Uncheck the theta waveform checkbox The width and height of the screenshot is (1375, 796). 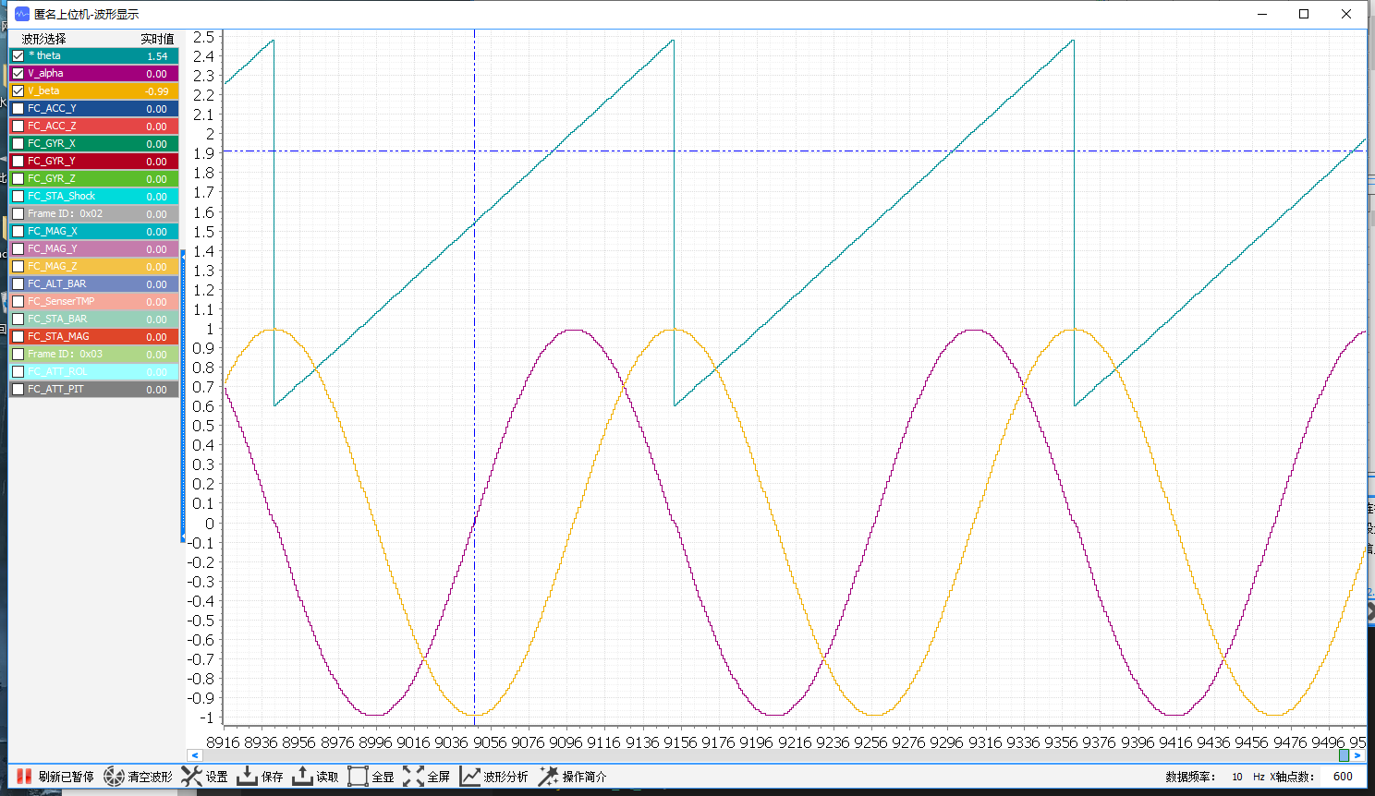(x=18, y=55)
